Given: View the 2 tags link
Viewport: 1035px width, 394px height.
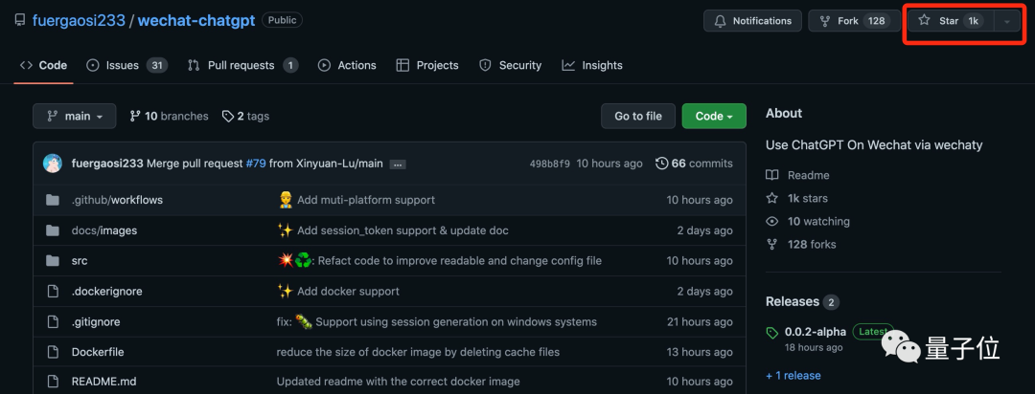Looking at the screenshot, I should point(245,116).
